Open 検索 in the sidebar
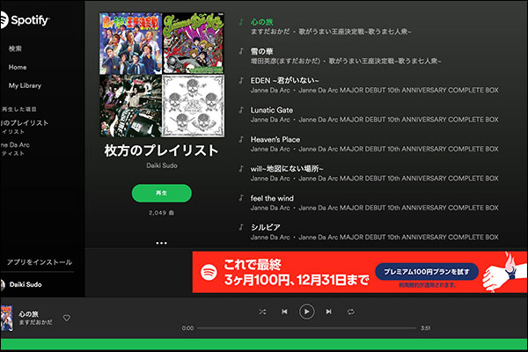Screen dimensions: 528x352 click(x=16, y=48)
